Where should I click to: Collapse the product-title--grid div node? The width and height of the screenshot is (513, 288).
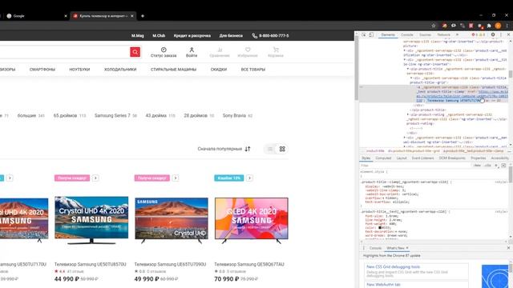(411, 78)
